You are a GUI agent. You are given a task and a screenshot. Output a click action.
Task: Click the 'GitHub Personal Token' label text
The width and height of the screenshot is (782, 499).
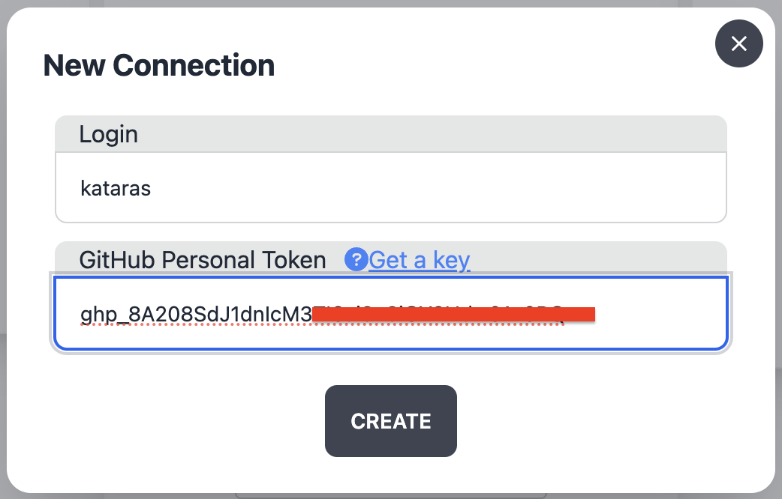203,260
